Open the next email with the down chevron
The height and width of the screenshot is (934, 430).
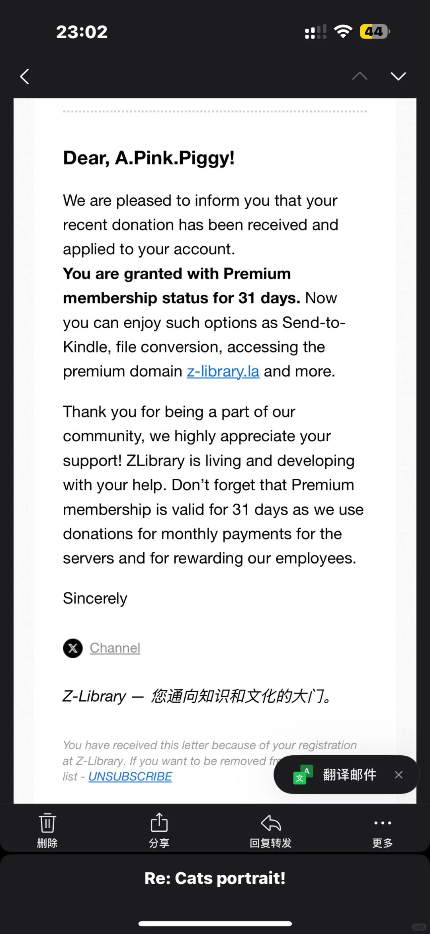pos(398,76)
